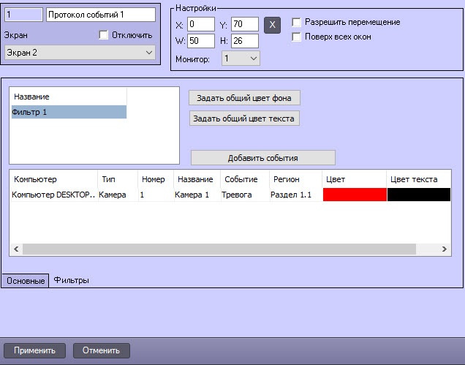Open the black Цвет текста swatch
Viewport: 465px width, 365px height.
[419, 195]
